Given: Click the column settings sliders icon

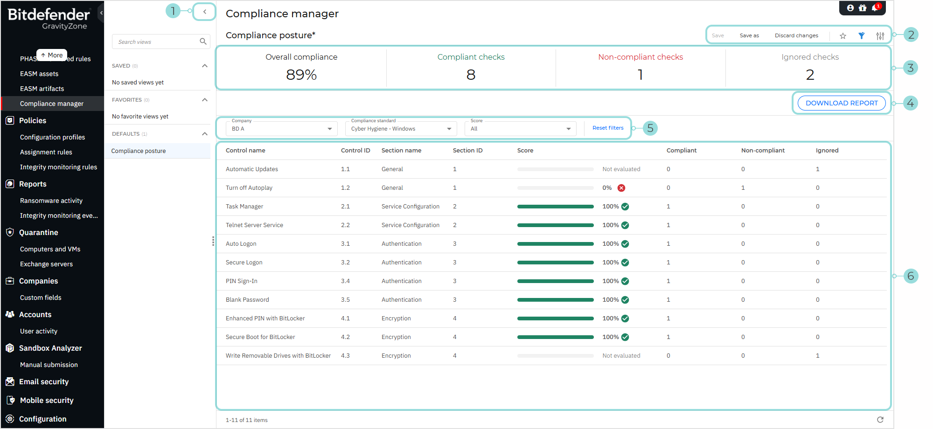Looking at the screenshot, I should click(880, 35).
